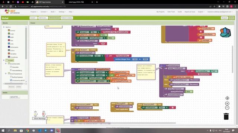Click the Blocks panel vertical scrollbar

(x=26, y=44)
